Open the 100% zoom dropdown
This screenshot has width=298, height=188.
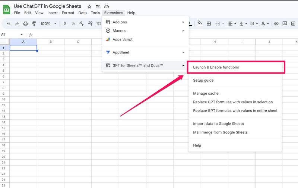(48, 23)
